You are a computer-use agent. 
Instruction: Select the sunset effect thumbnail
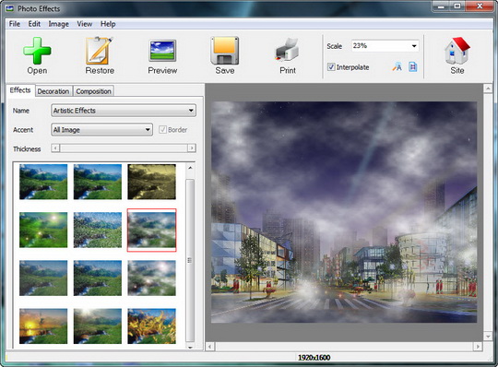[x=43, y=326]
